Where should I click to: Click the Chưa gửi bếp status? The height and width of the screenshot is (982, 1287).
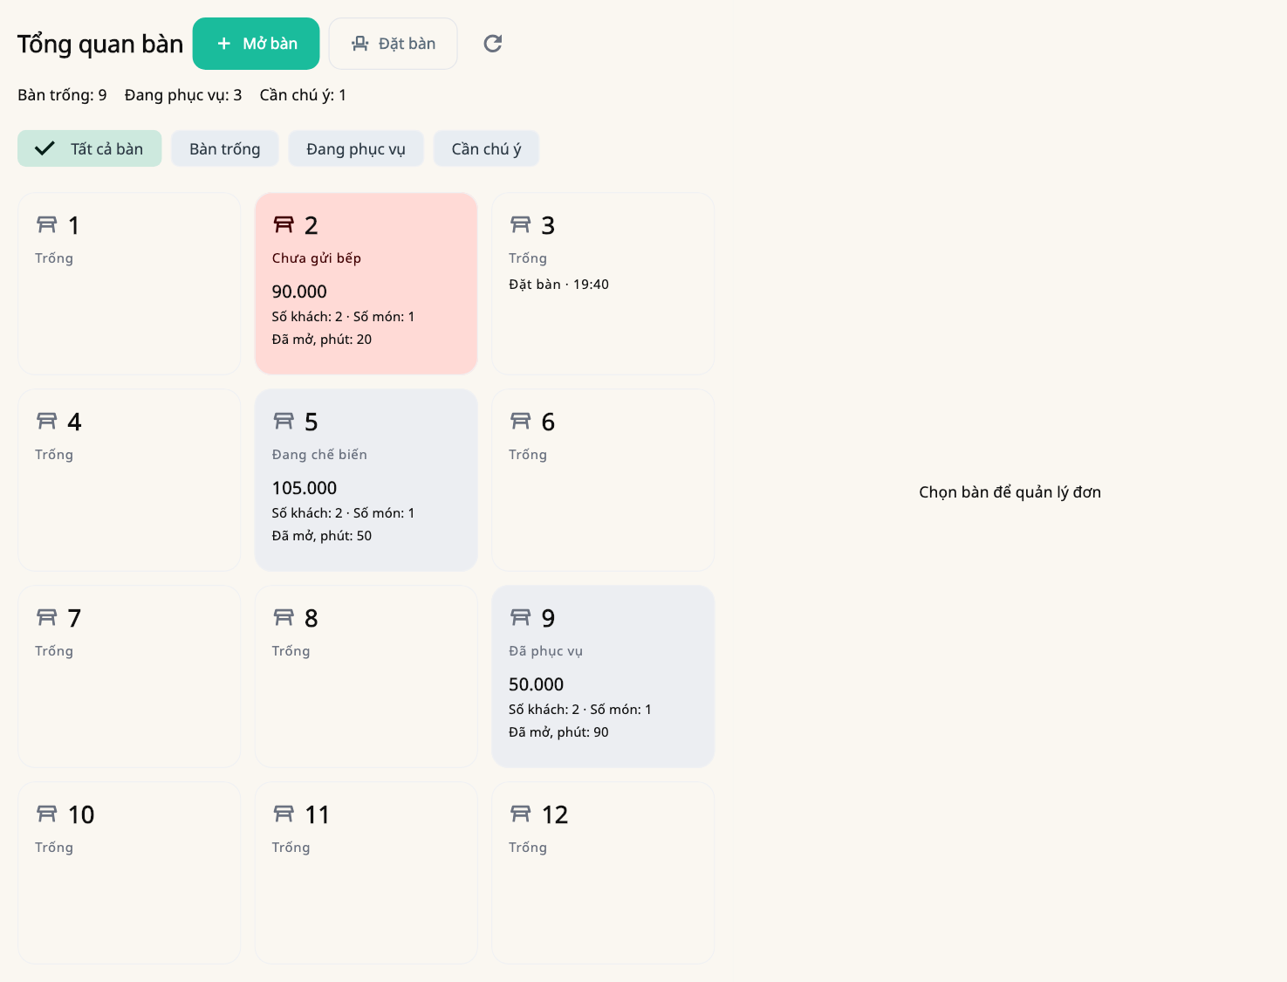[x=317, y=258]
